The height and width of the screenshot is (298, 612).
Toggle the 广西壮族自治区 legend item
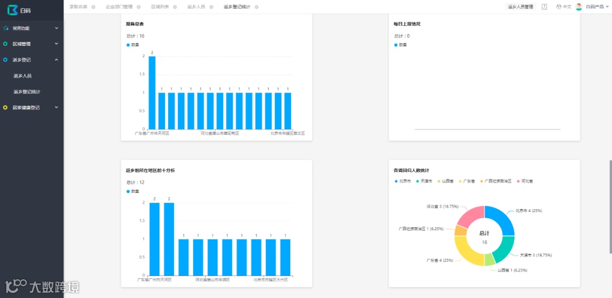[495, 181]
